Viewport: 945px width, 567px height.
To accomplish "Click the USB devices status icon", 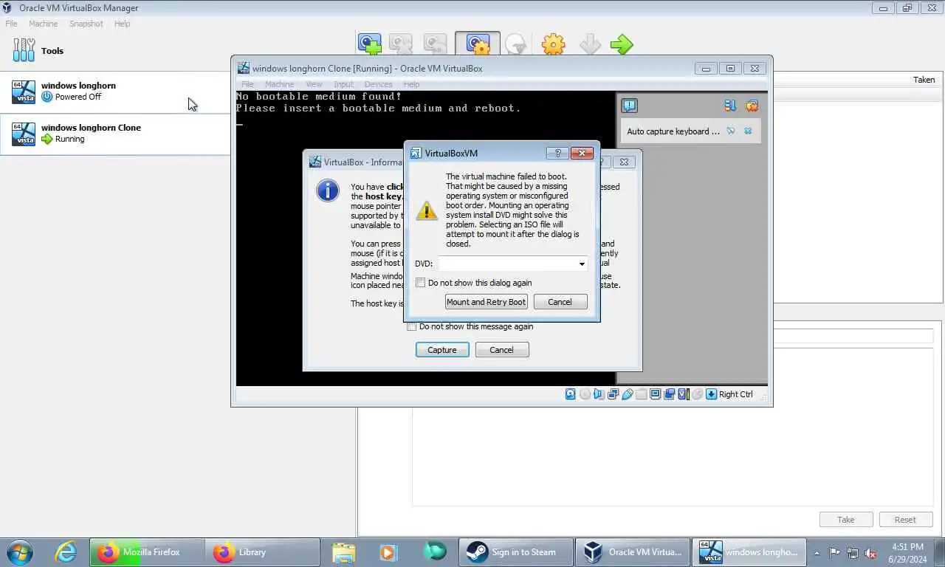I will (627, 394).
